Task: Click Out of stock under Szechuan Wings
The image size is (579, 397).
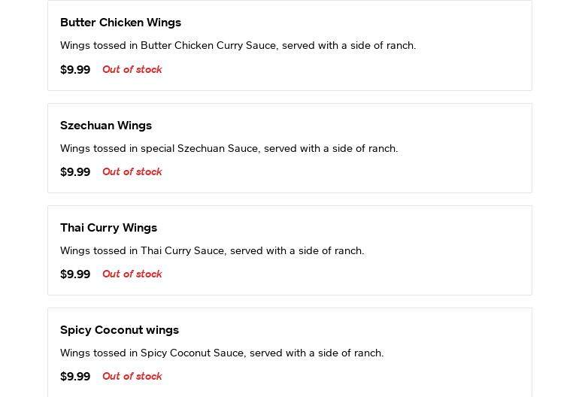Action: point(132,172)
